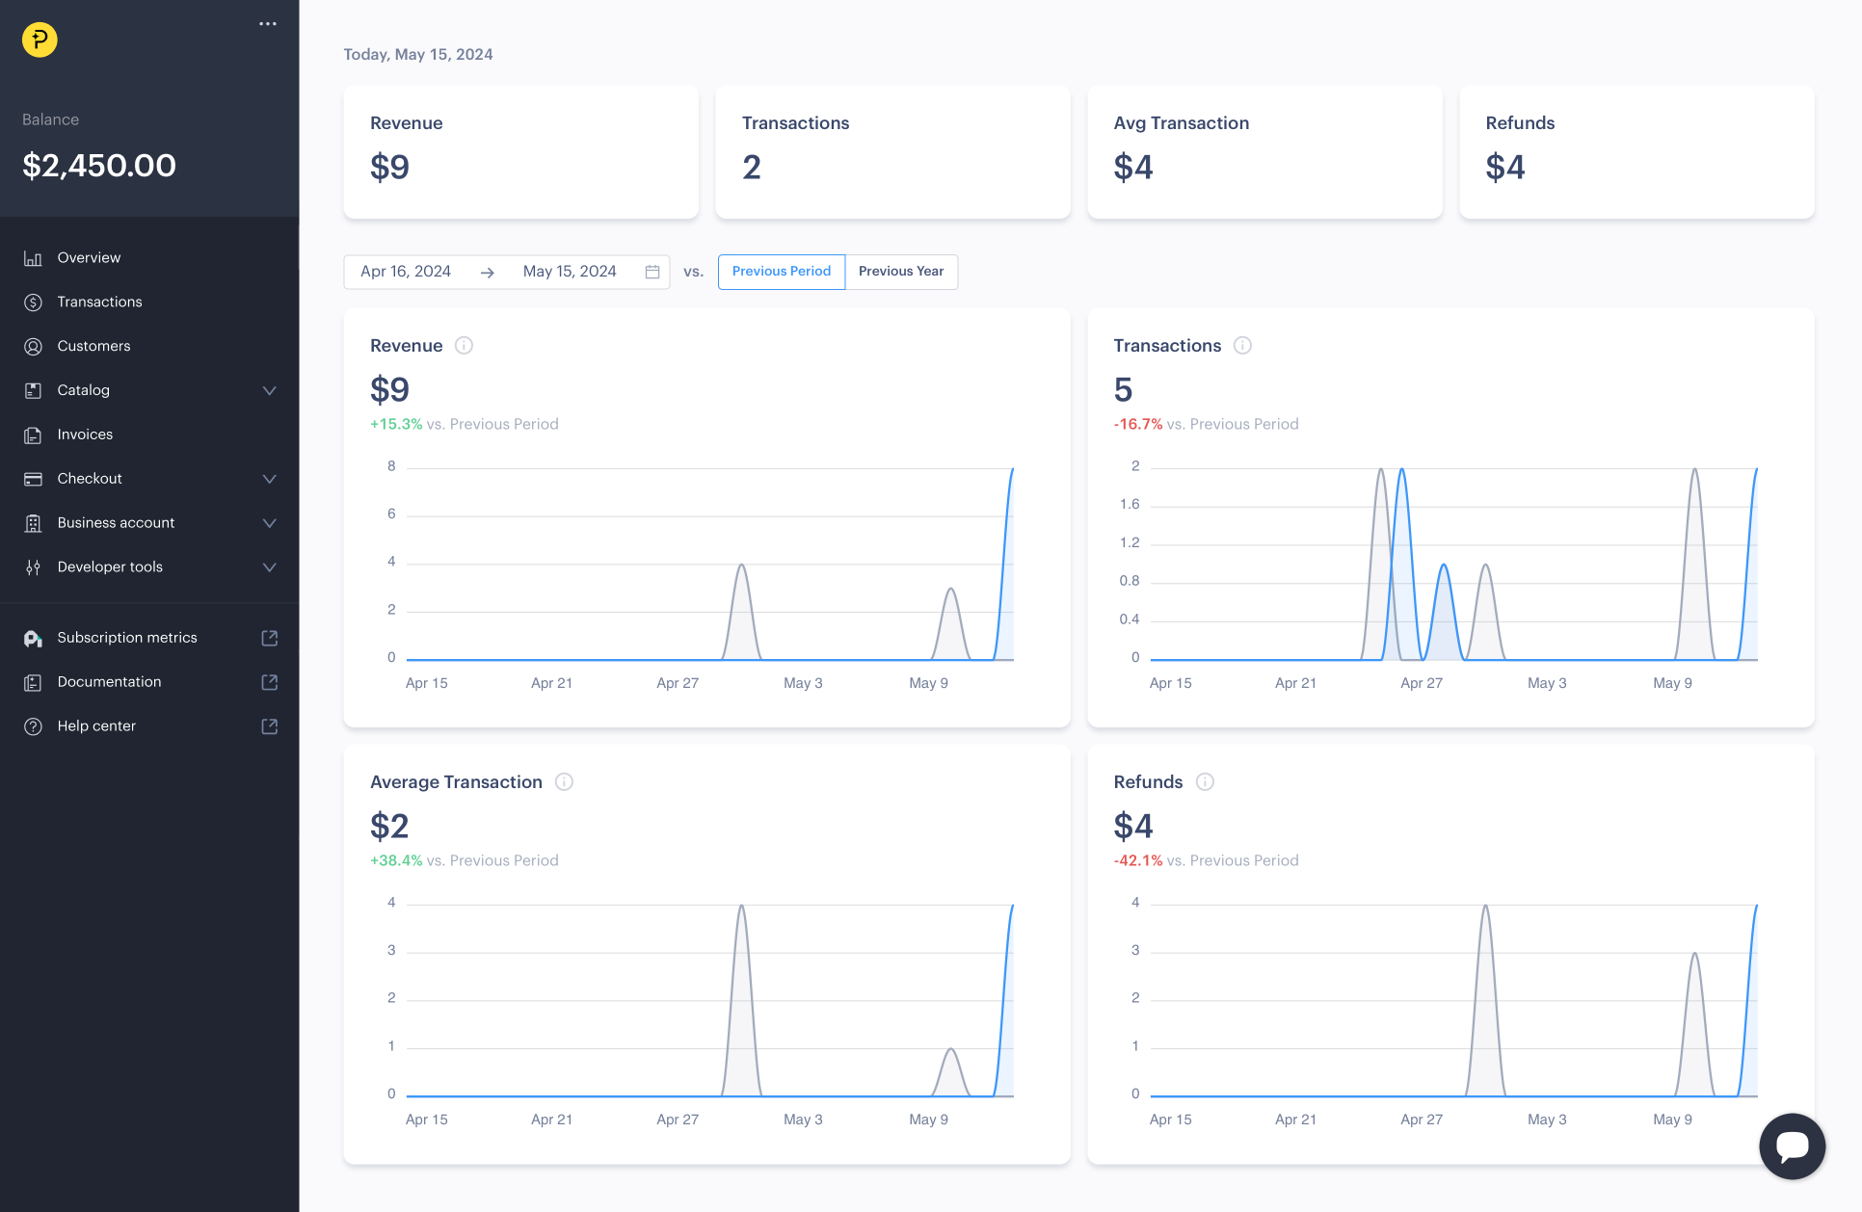This screenshot has width=1862, height=1212.
Task: Click the Checkout label in sidebar
Action: (90, 479)
